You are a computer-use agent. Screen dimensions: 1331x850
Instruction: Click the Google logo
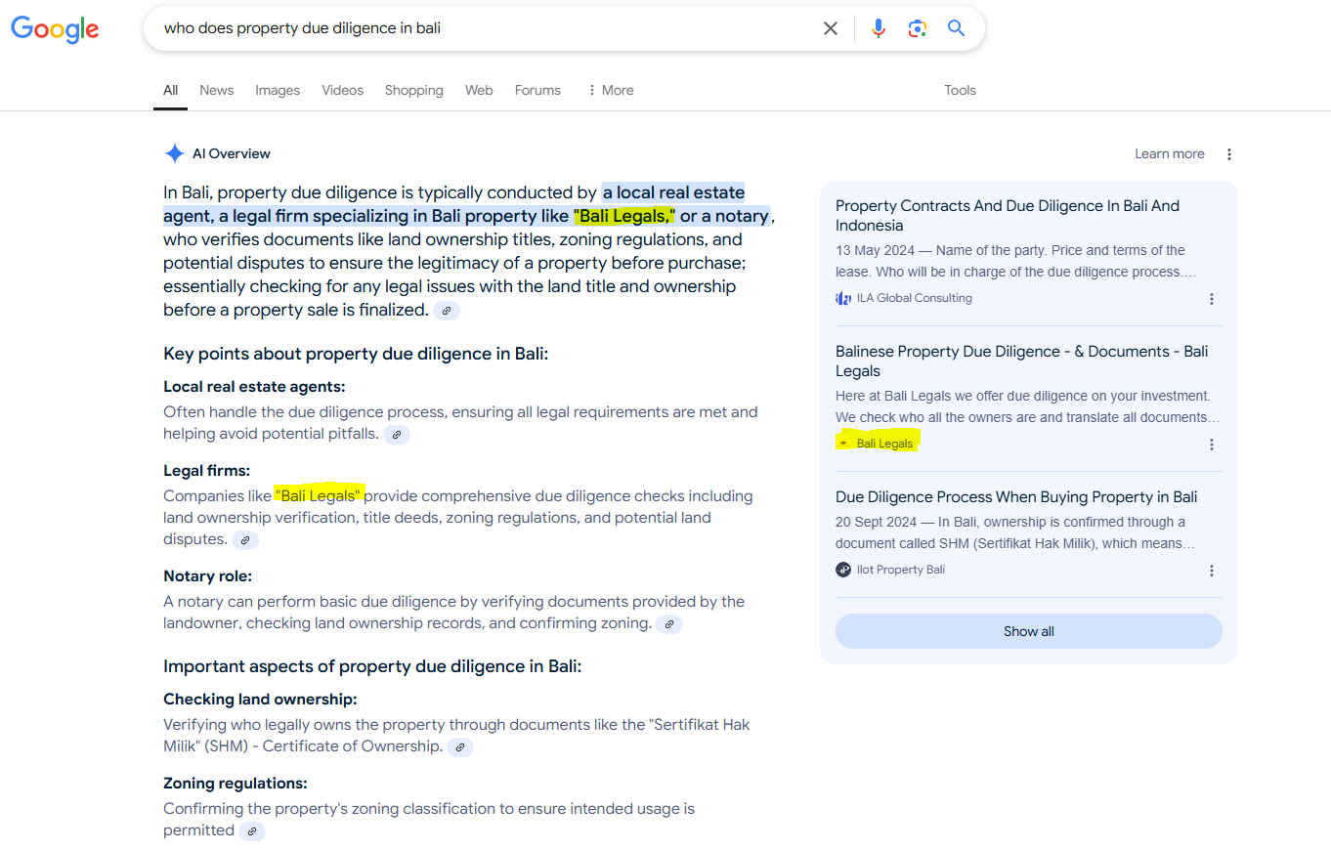[x=55, y=29]
